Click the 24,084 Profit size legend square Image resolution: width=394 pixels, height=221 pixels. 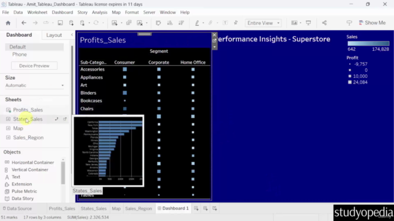pos(350,82)
